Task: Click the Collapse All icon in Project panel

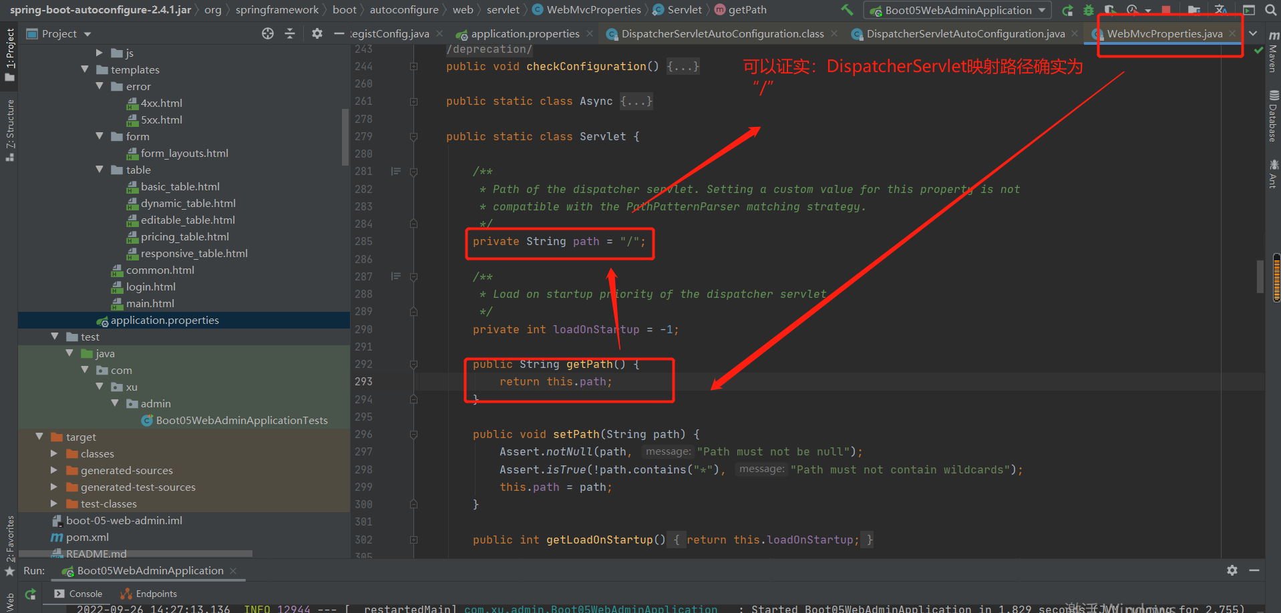Action: click(290, 33)
